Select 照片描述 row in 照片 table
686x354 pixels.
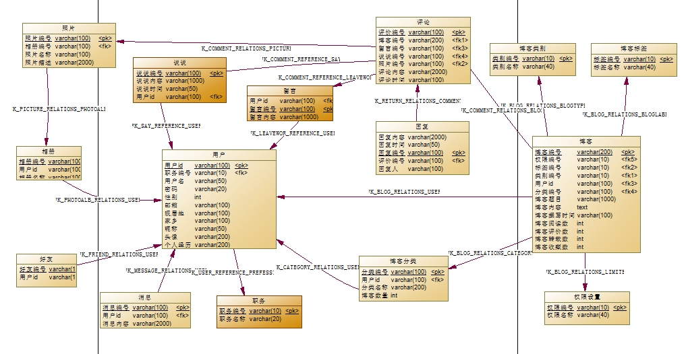(58, 63)
